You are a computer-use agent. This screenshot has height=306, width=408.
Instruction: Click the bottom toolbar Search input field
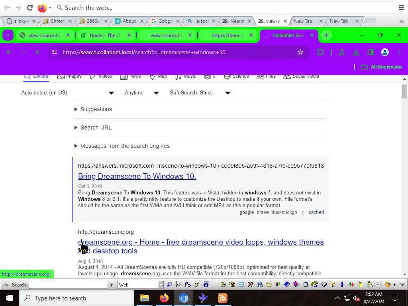pos(69,284)
